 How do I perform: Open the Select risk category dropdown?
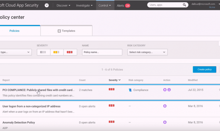tap(147, 52)
